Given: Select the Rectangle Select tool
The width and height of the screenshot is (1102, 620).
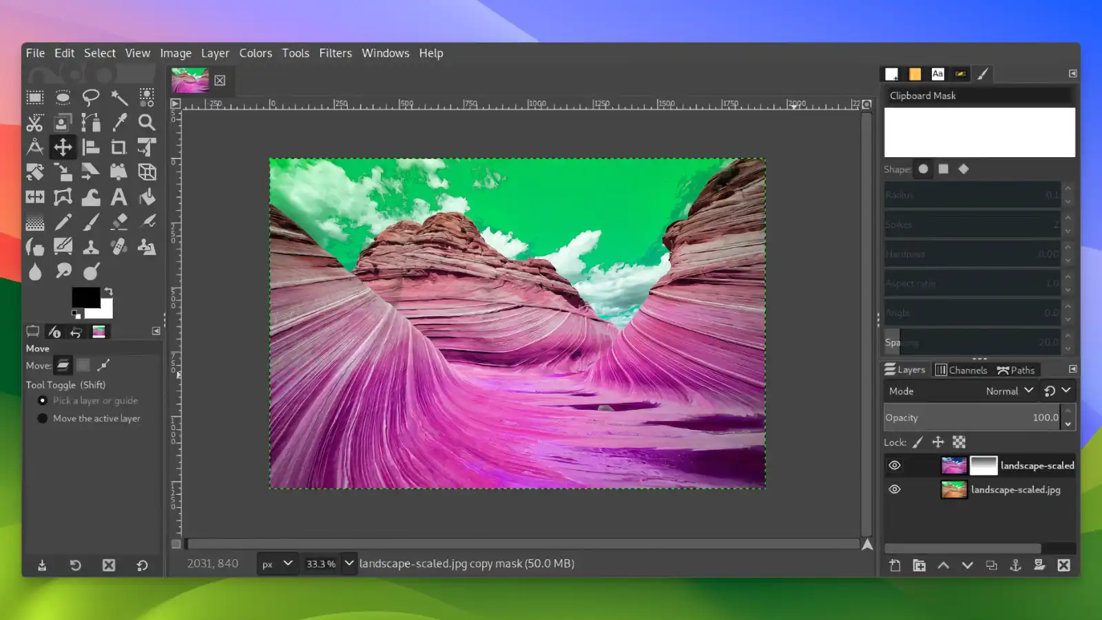Looking at the screenshot, I should pos(34,96).
